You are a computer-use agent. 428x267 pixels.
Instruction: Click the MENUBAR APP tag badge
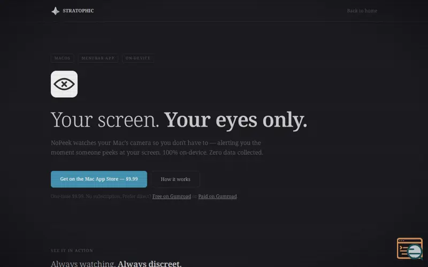coord(98,58)
